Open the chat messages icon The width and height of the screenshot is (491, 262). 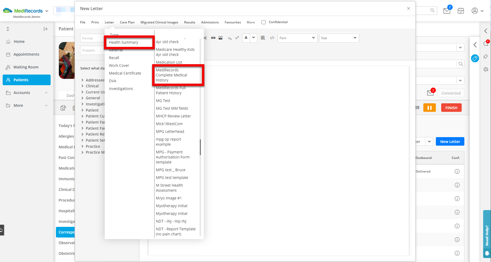(486, 44)
